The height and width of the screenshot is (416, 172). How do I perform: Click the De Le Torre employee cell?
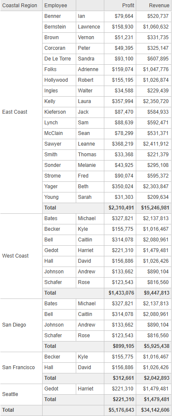pos(59,59)
